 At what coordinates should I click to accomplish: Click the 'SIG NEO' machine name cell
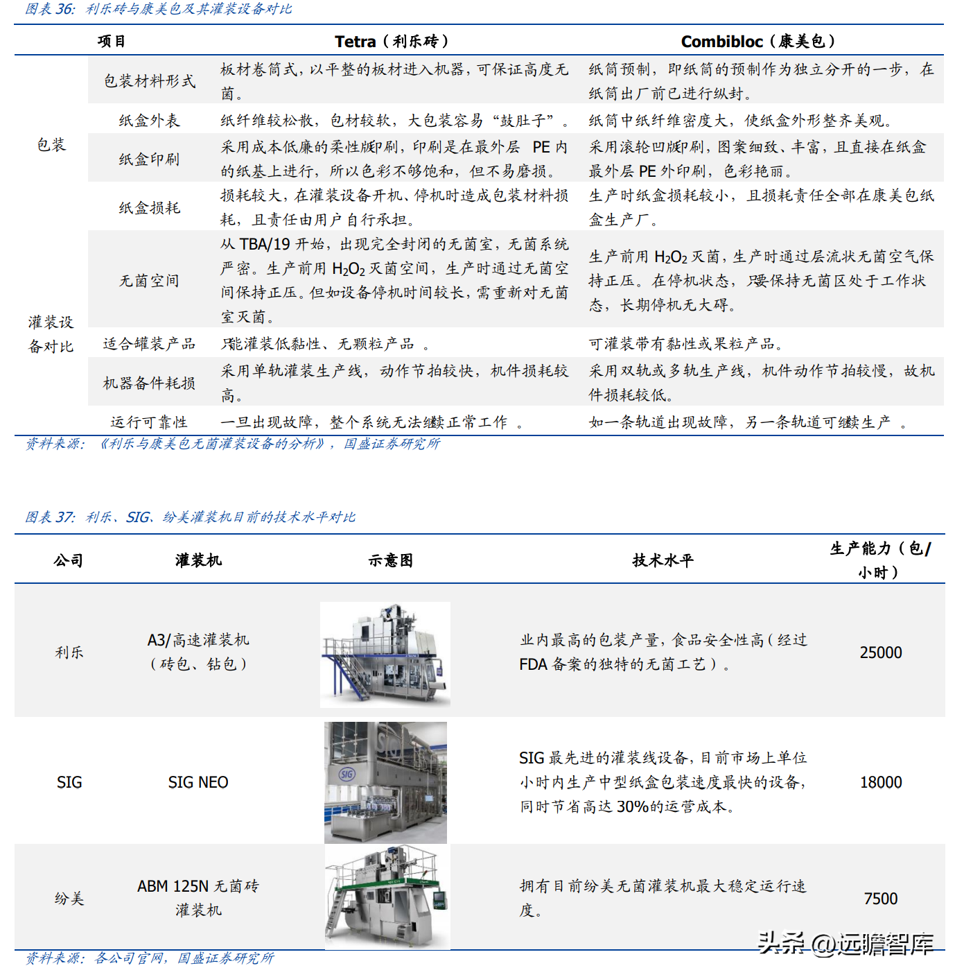(x=198, y=782)
